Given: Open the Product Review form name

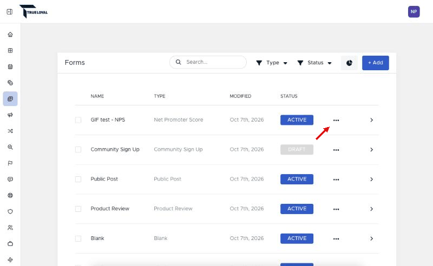Looking at the screenshot, I should click(110, 209).
